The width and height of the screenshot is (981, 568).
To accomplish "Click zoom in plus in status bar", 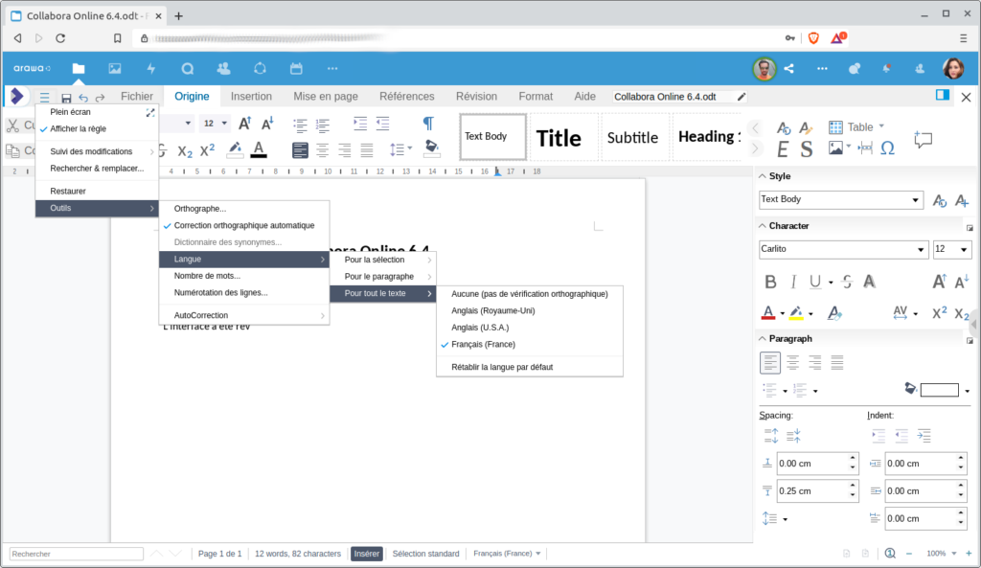I will [x=969, y=553].
